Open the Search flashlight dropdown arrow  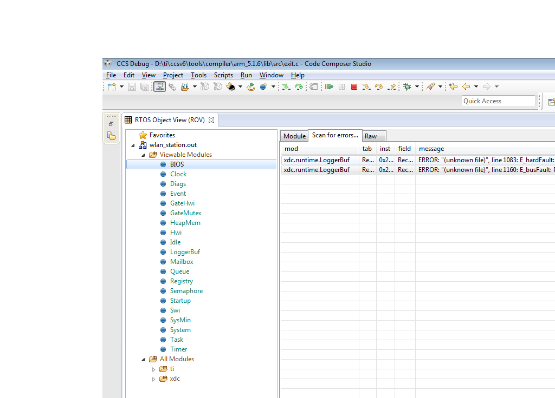(440, 87)
